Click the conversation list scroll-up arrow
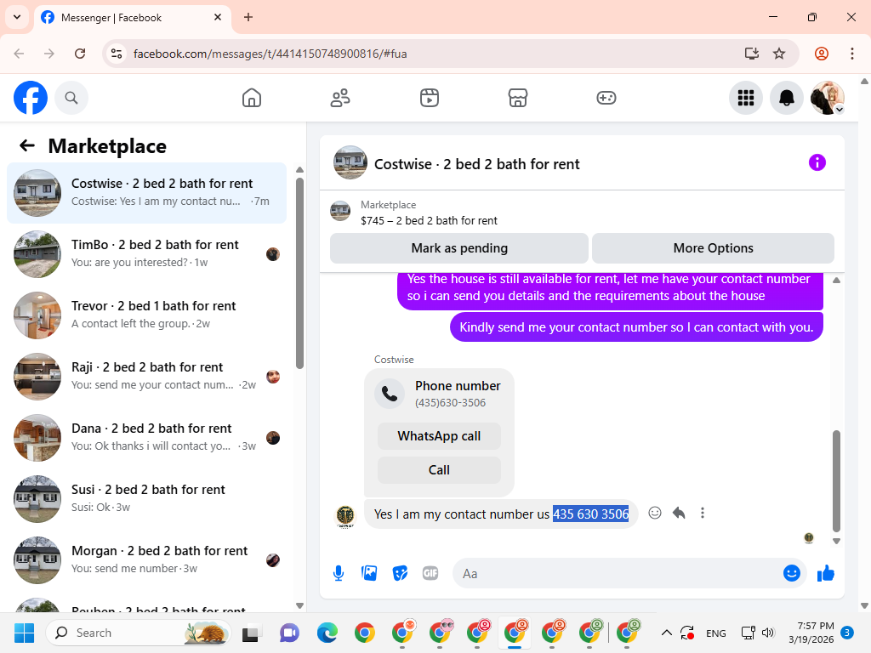This screenshot has height=653, width=871. pyautogui.click(x=299, y=169)
